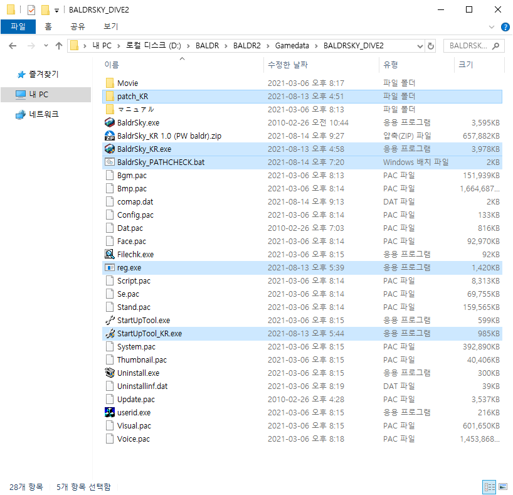
Task: Sort by 이름 column header
Action: tap(182, 65)
